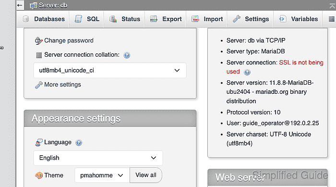Image resolution: width=336 pixels, height=187 pixels.
Task: Click the Server connection collation table icon
Action: click(x=39, y=55)
